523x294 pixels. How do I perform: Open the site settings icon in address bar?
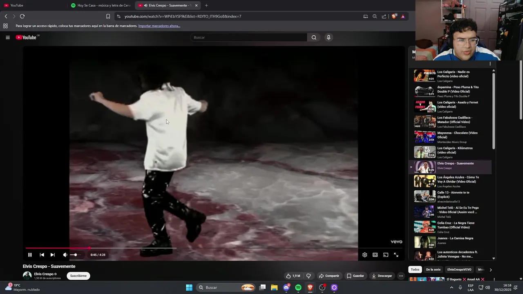(x=118, y=16)
